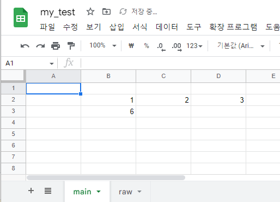Image resolution: width=280 pixels, height=202 pixels.
Task: Undo the last action
Action: (25, 46)
